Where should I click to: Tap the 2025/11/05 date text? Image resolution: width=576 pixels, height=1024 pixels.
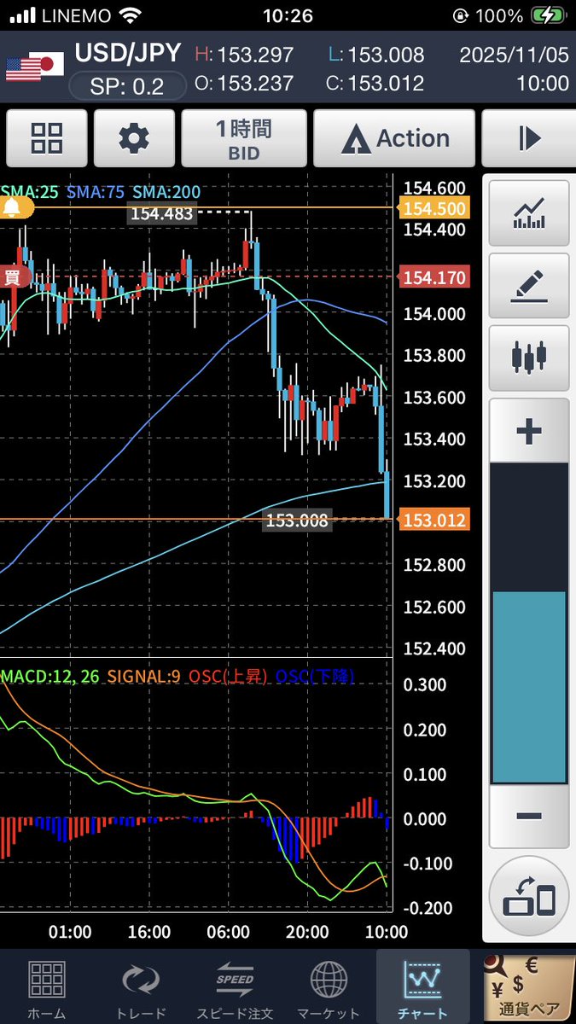514,55
